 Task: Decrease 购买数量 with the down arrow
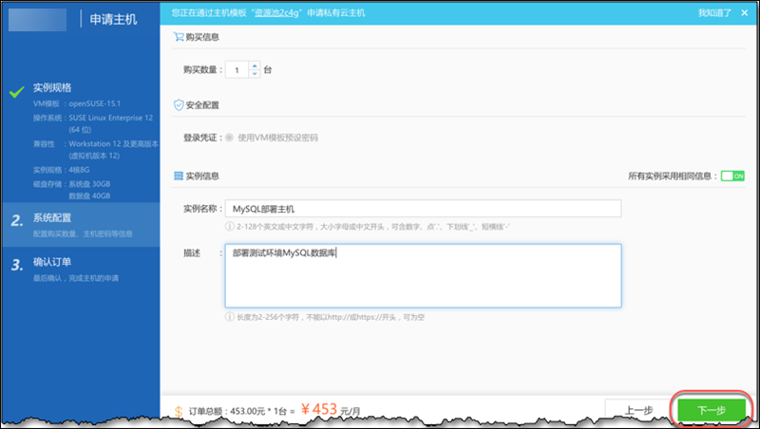pyautogui.click(x=254, y=74)
